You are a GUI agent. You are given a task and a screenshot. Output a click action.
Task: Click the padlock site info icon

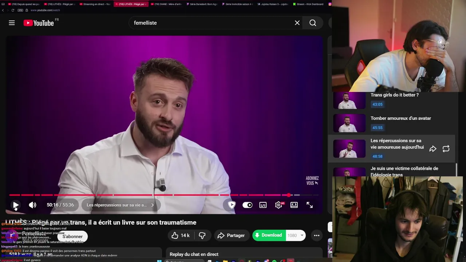tap(27, 10)
